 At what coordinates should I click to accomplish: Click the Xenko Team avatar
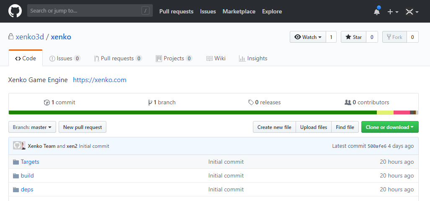point(18,146)
